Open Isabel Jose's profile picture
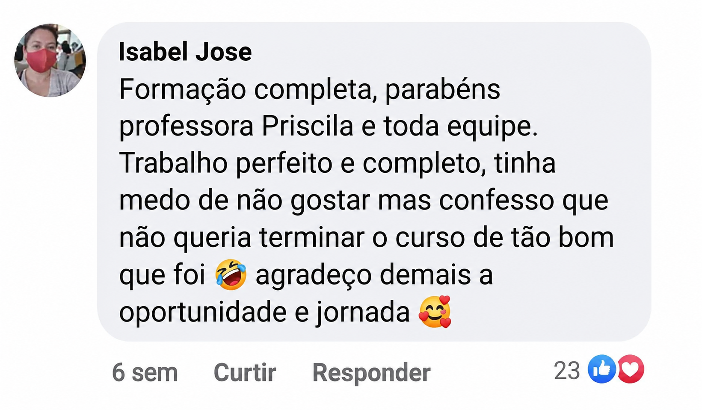Viewport: 702px width, 410px height. pos(50,60)
